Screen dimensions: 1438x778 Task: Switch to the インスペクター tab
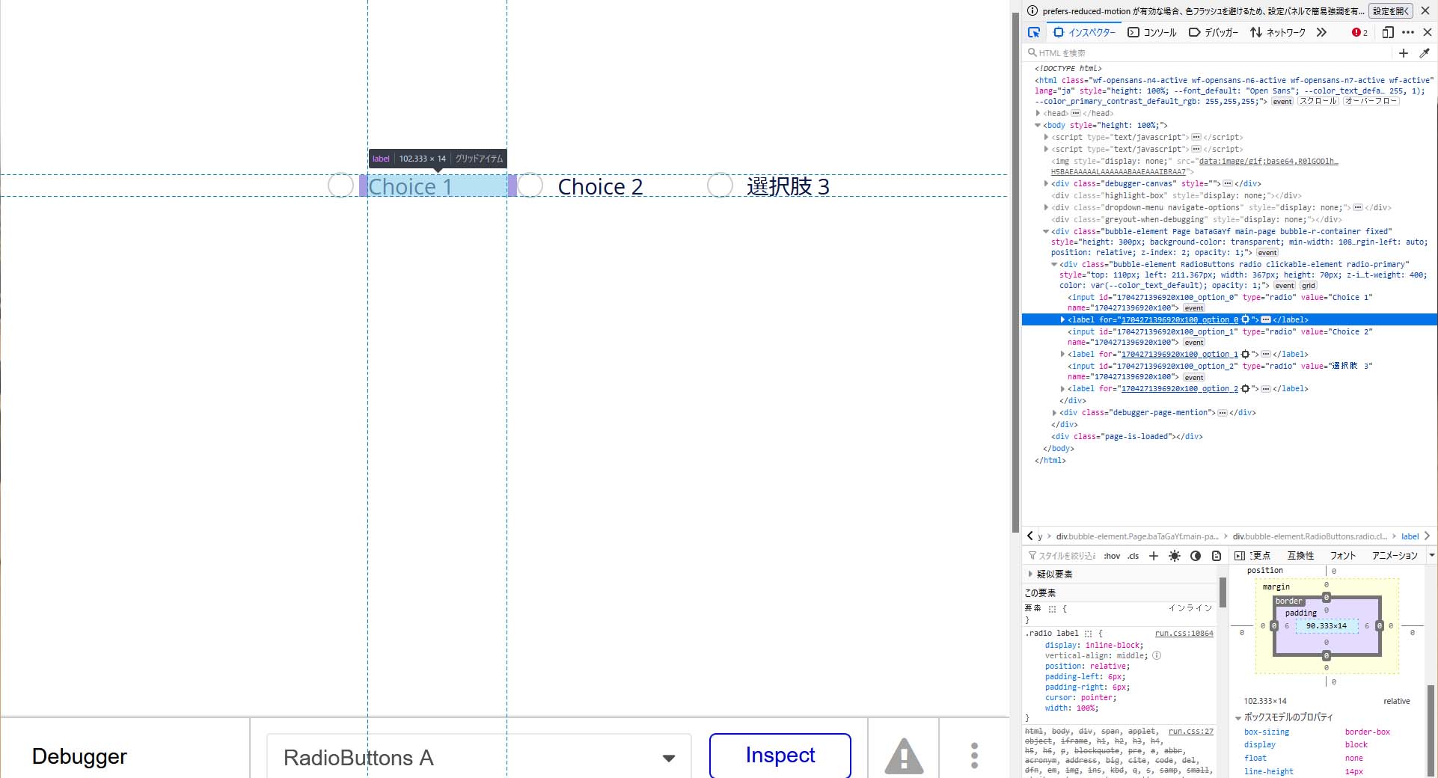click(1084, 32)
